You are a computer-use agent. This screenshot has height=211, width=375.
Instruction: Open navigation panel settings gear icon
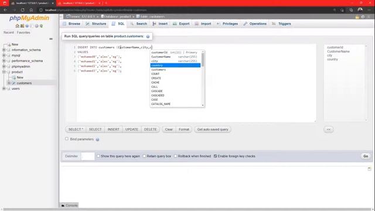pos(36,26)
